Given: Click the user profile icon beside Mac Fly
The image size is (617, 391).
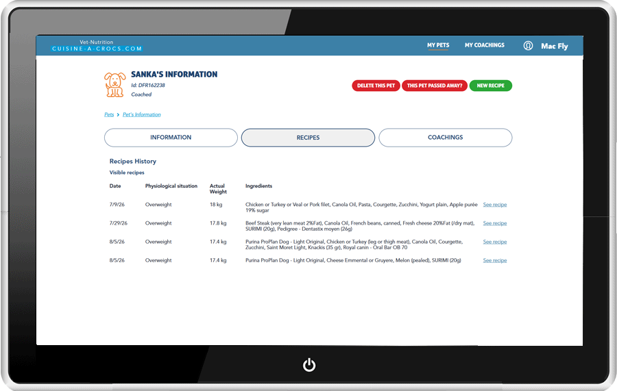Looking at the screenshot, I should coord(528,46).
